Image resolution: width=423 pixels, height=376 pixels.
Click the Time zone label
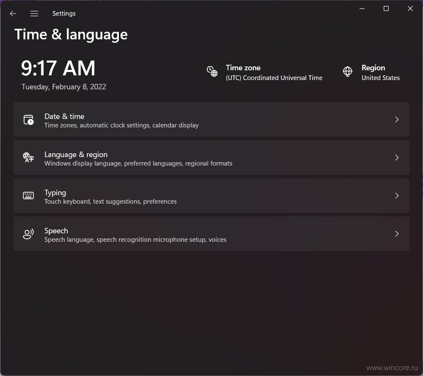coord(243,68)
